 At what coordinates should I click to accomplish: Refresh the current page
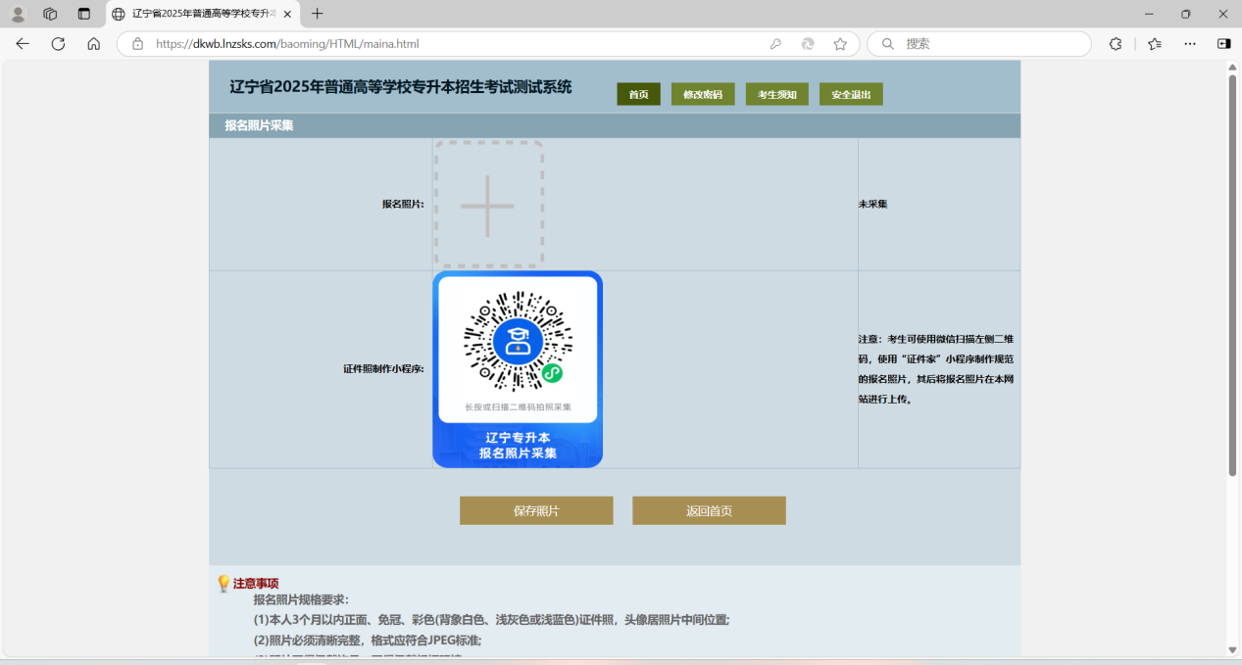point(58,44)
